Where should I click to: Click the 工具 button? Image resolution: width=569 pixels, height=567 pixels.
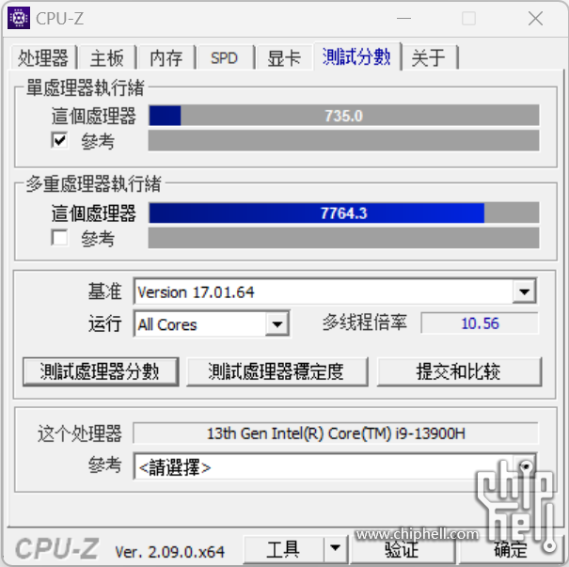pyautogui.click(x=283, y=548)
